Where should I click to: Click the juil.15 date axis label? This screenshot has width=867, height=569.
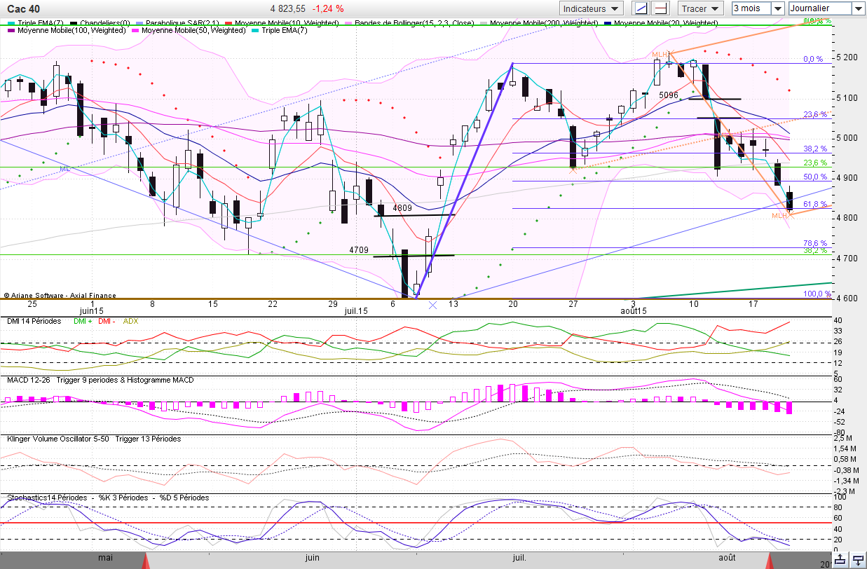pyautogui.click(x=355, y=310)
